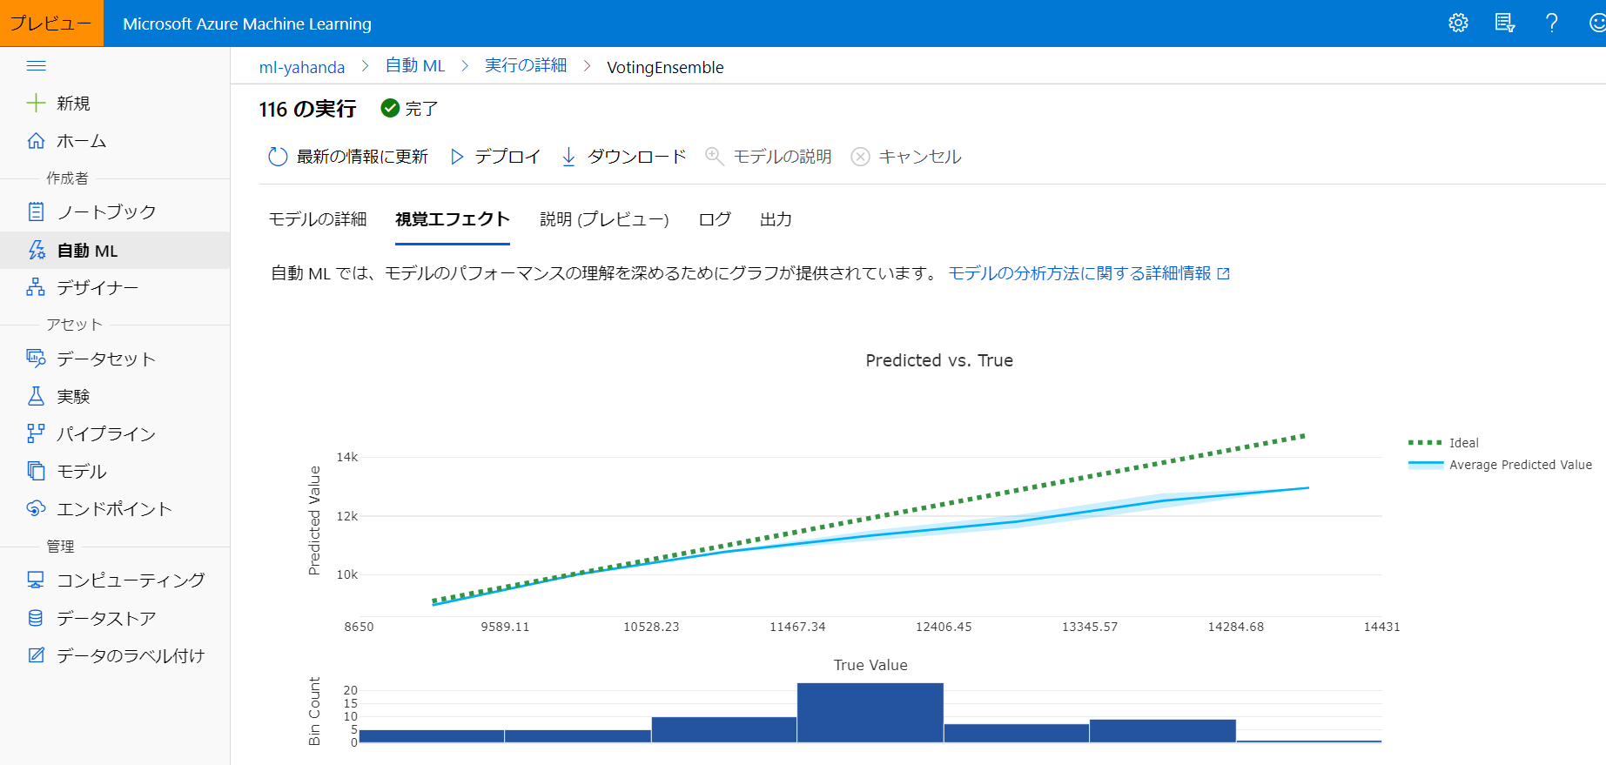Click the tallest histogram bar

click(870, 713)
